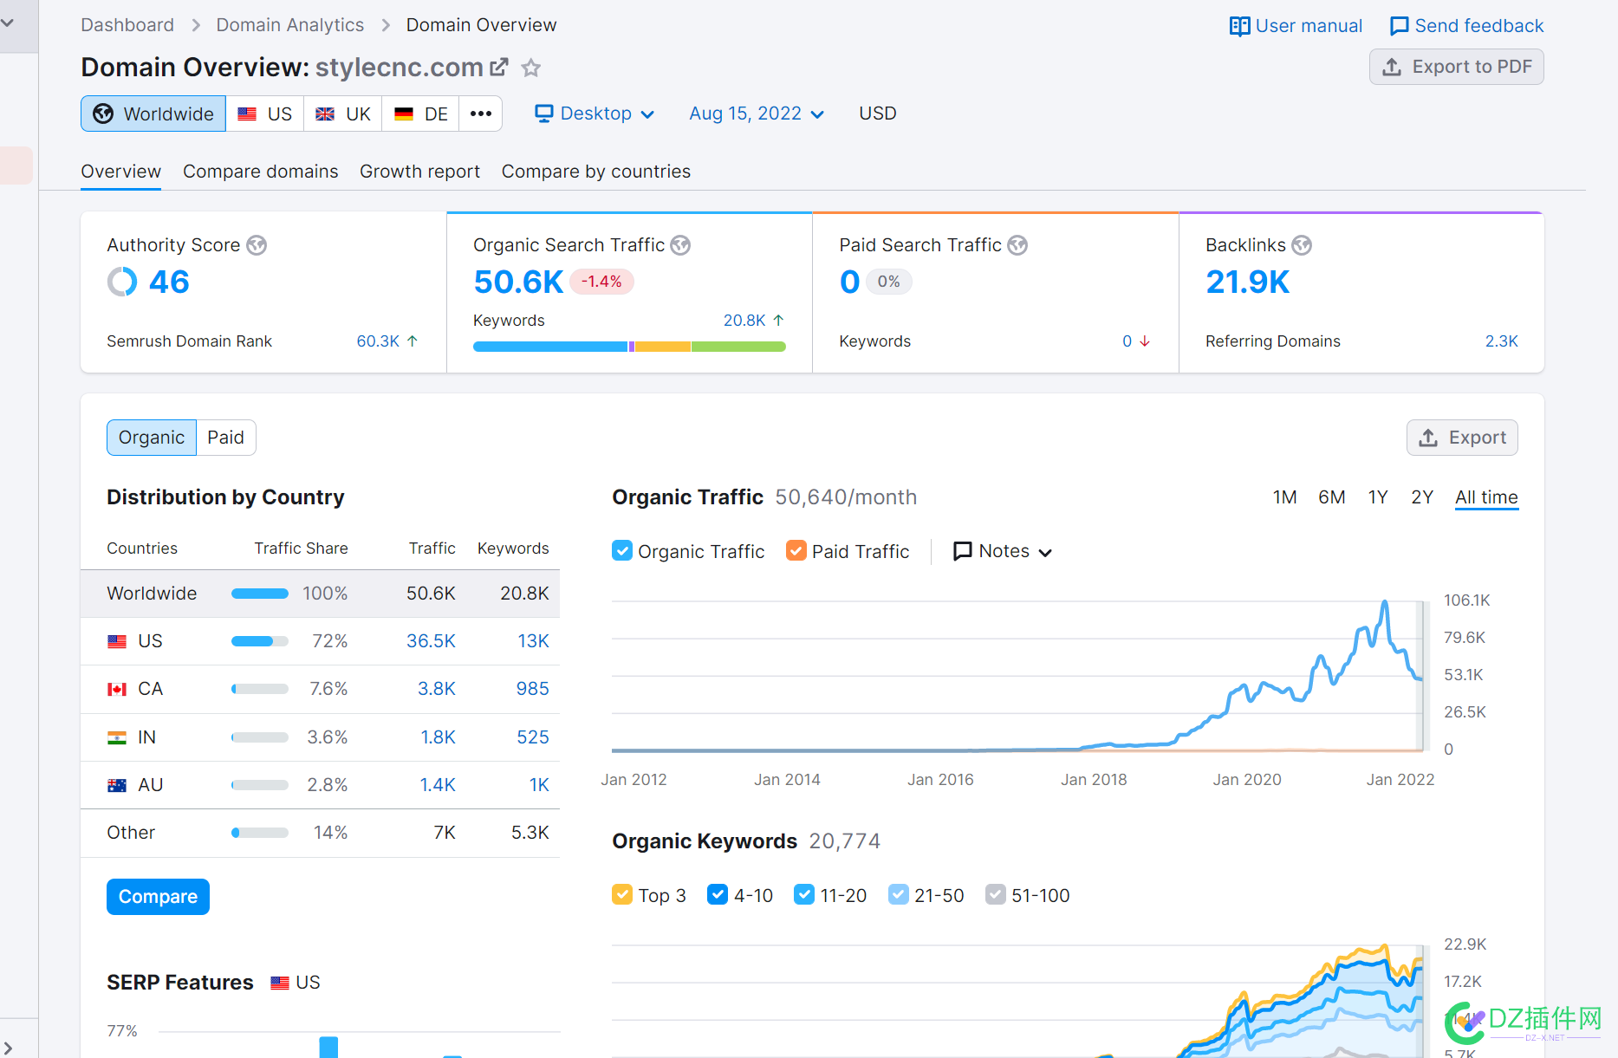
Task: Open stylecnc.com external link icon
Action: tap(499, 67)
